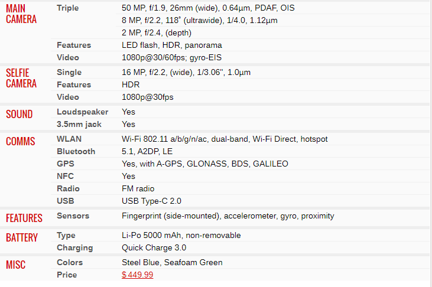Select the Colors spec label
This screenshot has width=432, height=287.
click(70, 262)
